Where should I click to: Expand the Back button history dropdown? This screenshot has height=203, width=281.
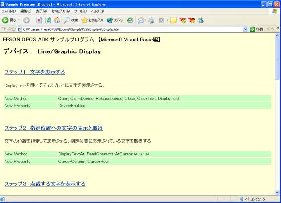pos(19,20)
